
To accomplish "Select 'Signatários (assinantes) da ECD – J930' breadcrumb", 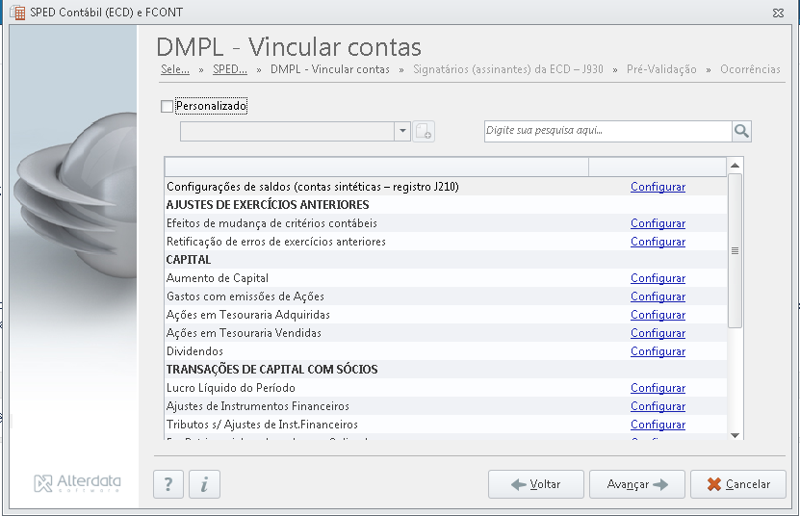I will 508,69.
